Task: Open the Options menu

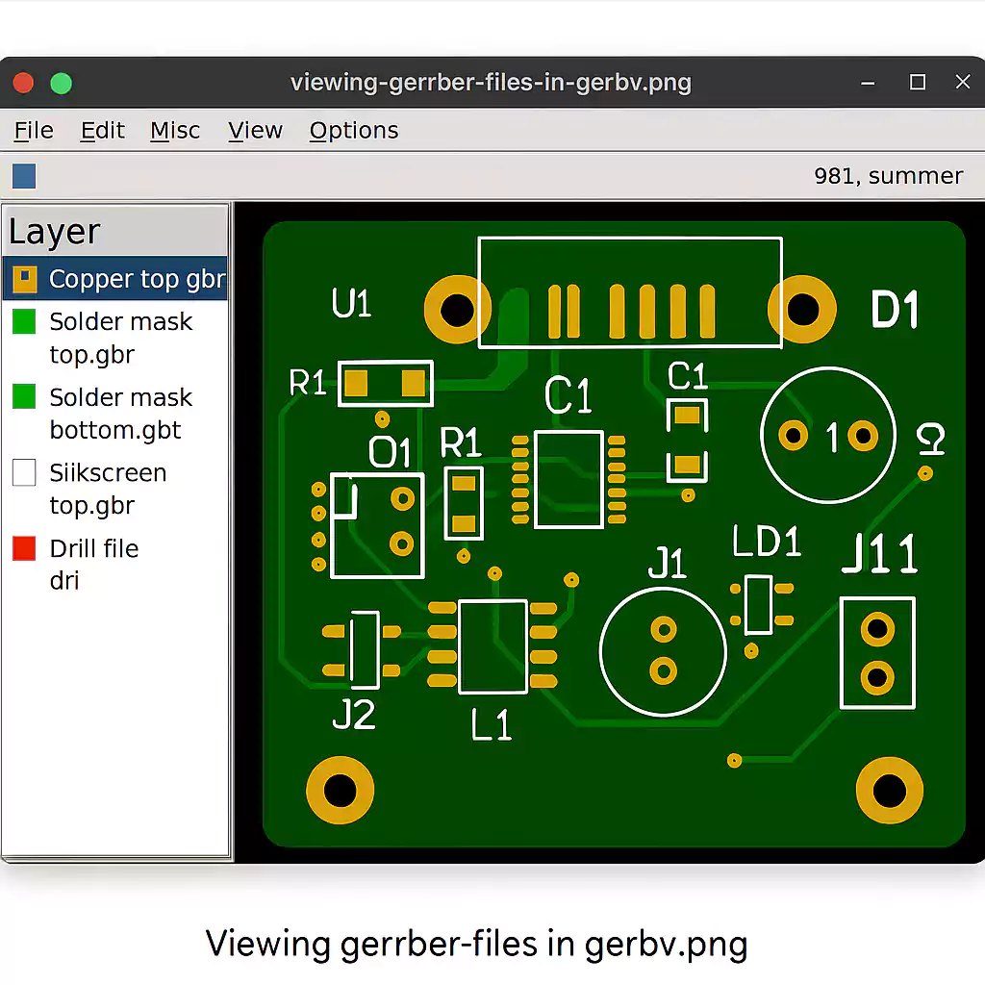Action: point(354,130)
